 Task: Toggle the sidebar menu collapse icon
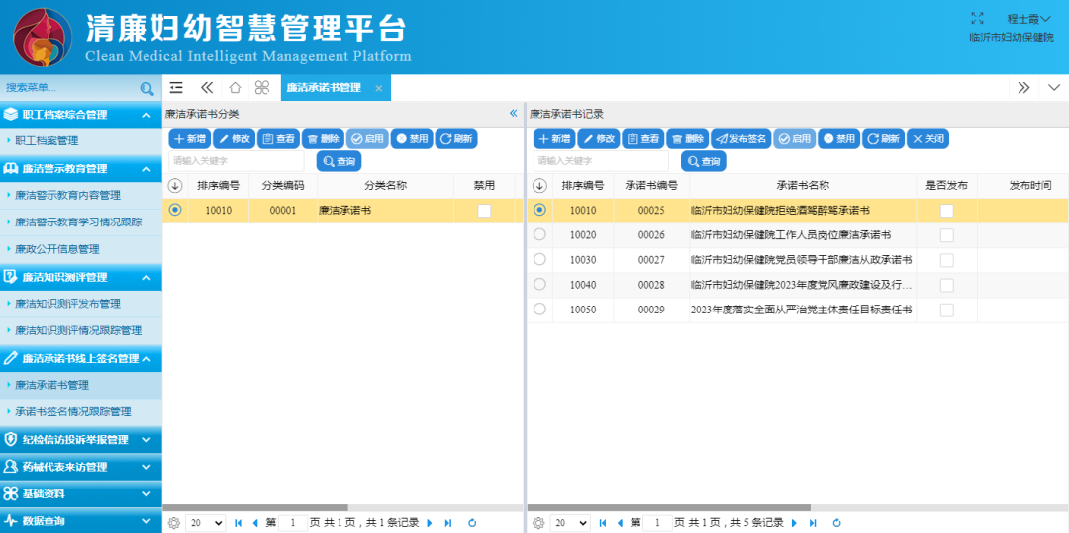tap(176, 87)
